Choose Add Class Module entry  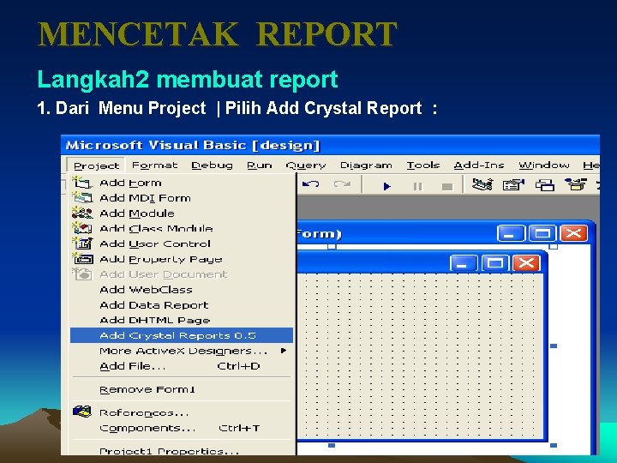[182, 229]
